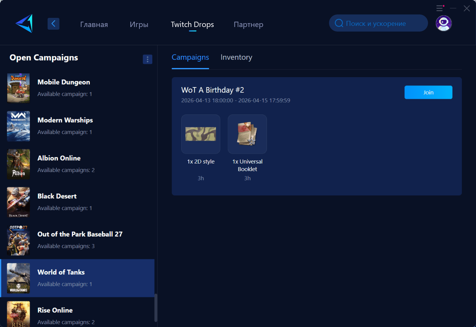
Task: Click the Mobile Dungeon game cover icon
Action: coord(18,88)
